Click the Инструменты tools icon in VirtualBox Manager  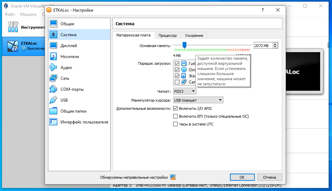coord(13,27)
